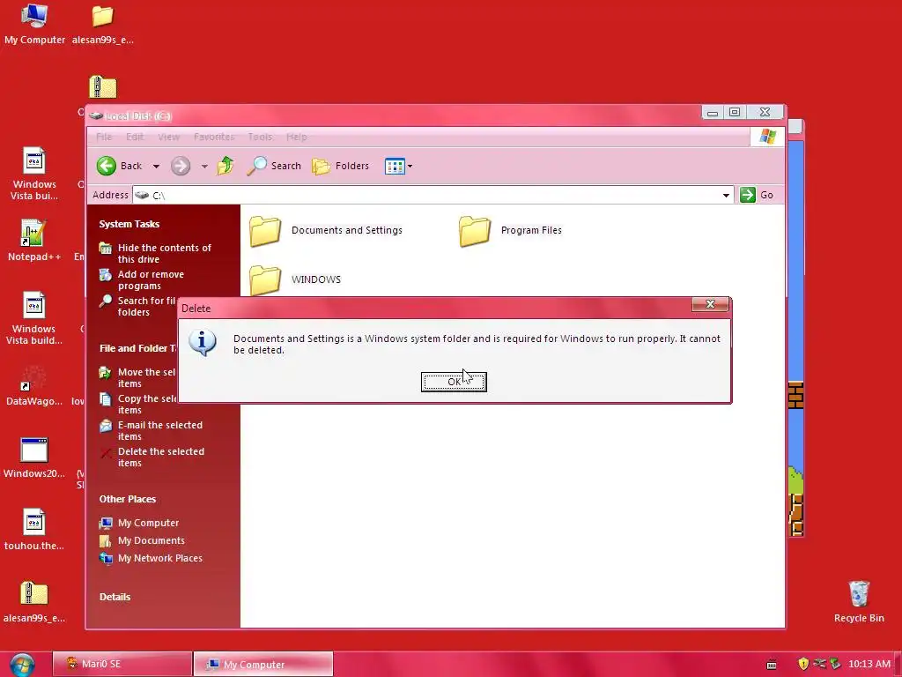Viewport: 902px width, 677px height.
Task: Collapse the System Tasks section header
Action: (129, 224)
